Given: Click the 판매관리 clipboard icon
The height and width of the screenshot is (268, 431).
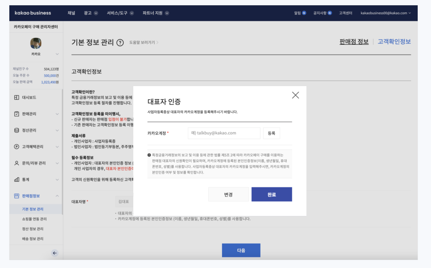Looking at the screenshot, I should pyautogui.click(x=17, y=114).
